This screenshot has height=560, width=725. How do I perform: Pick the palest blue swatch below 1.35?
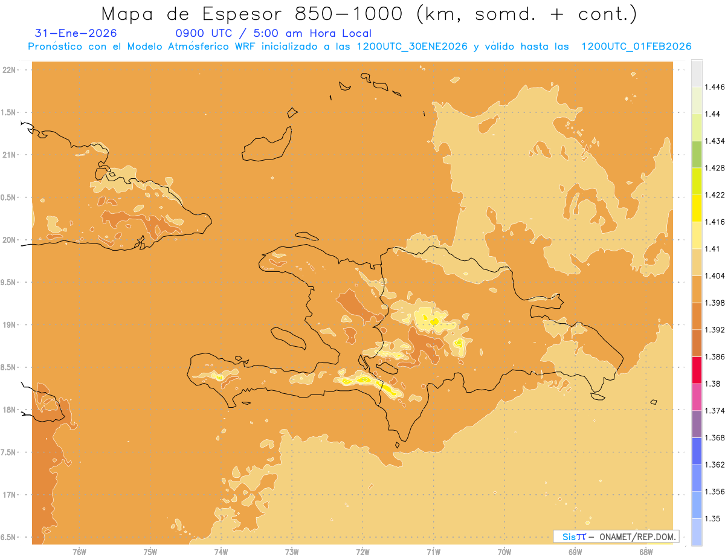click(697, 532)
